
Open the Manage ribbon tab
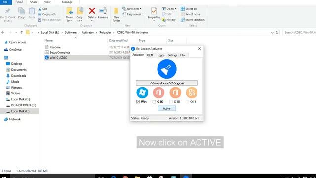[67, 2]
